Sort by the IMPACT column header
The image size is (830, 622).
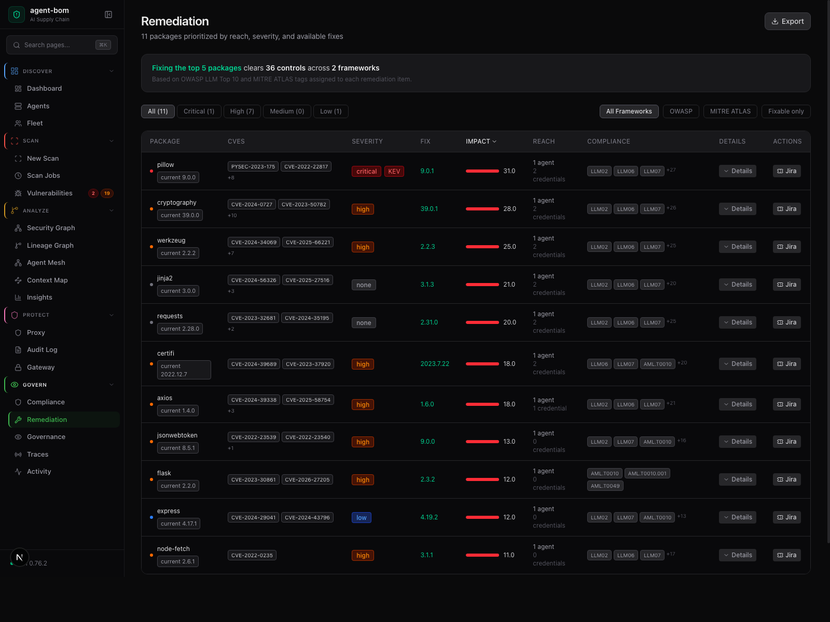(x=481, y=142)
